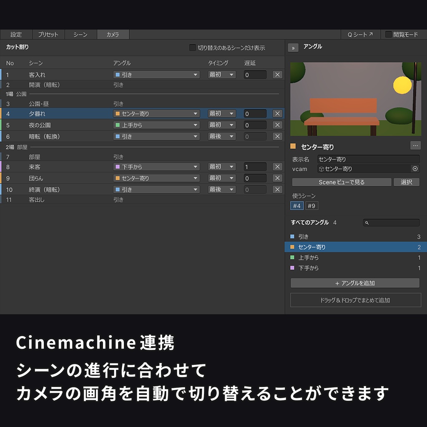Open the Qシート external view
427x427 pixels.
click(360, 35)
